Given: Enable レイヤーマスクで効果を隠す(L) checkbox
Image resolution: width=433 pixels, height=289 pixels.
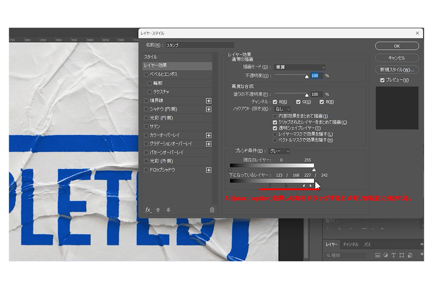Looking at the screenshot, I should click(x=275, y=134).
